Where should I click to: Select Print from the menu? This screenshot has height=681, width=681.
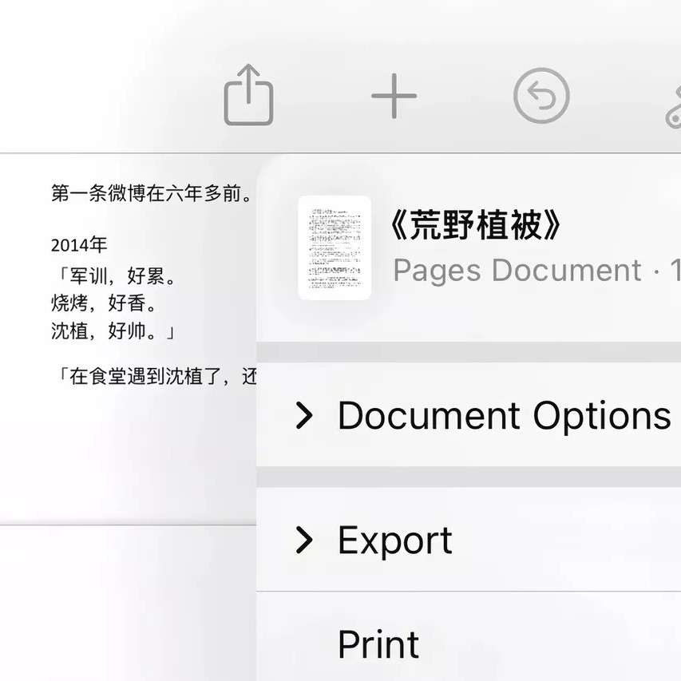(378, 644)
